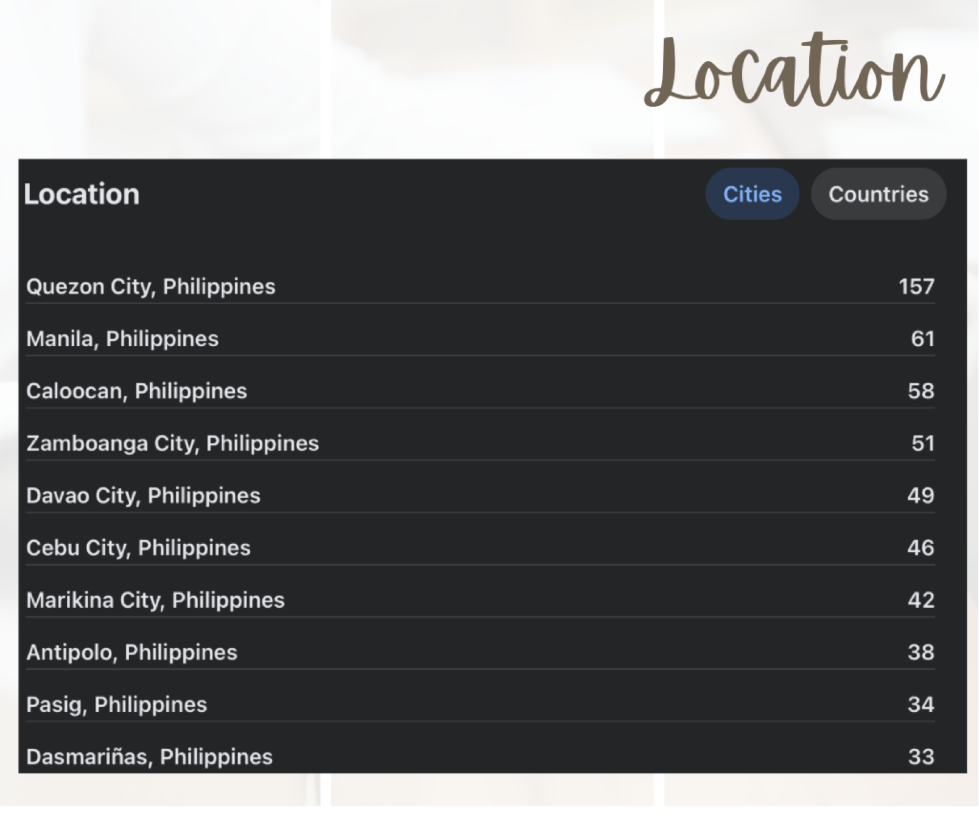Select the Marikina City, Philippines row
The height and width of the screenshot is (816, 979).
(480, 600)
